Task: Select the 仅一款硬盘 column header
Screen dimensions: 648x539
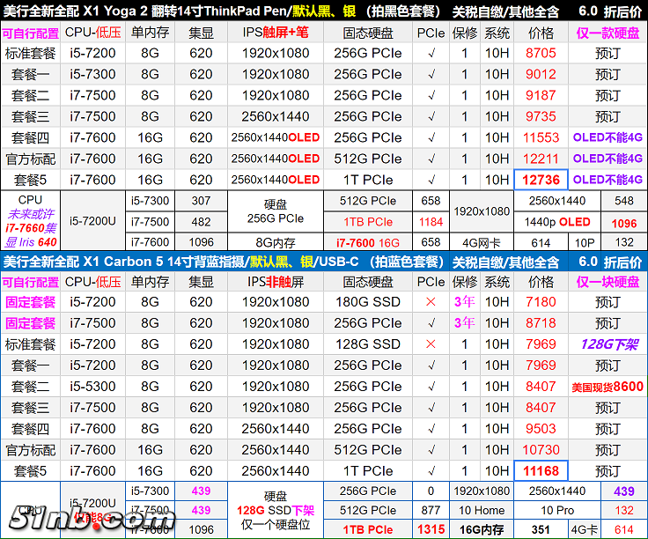Action: pyautogui.click(x=607, y=33)
